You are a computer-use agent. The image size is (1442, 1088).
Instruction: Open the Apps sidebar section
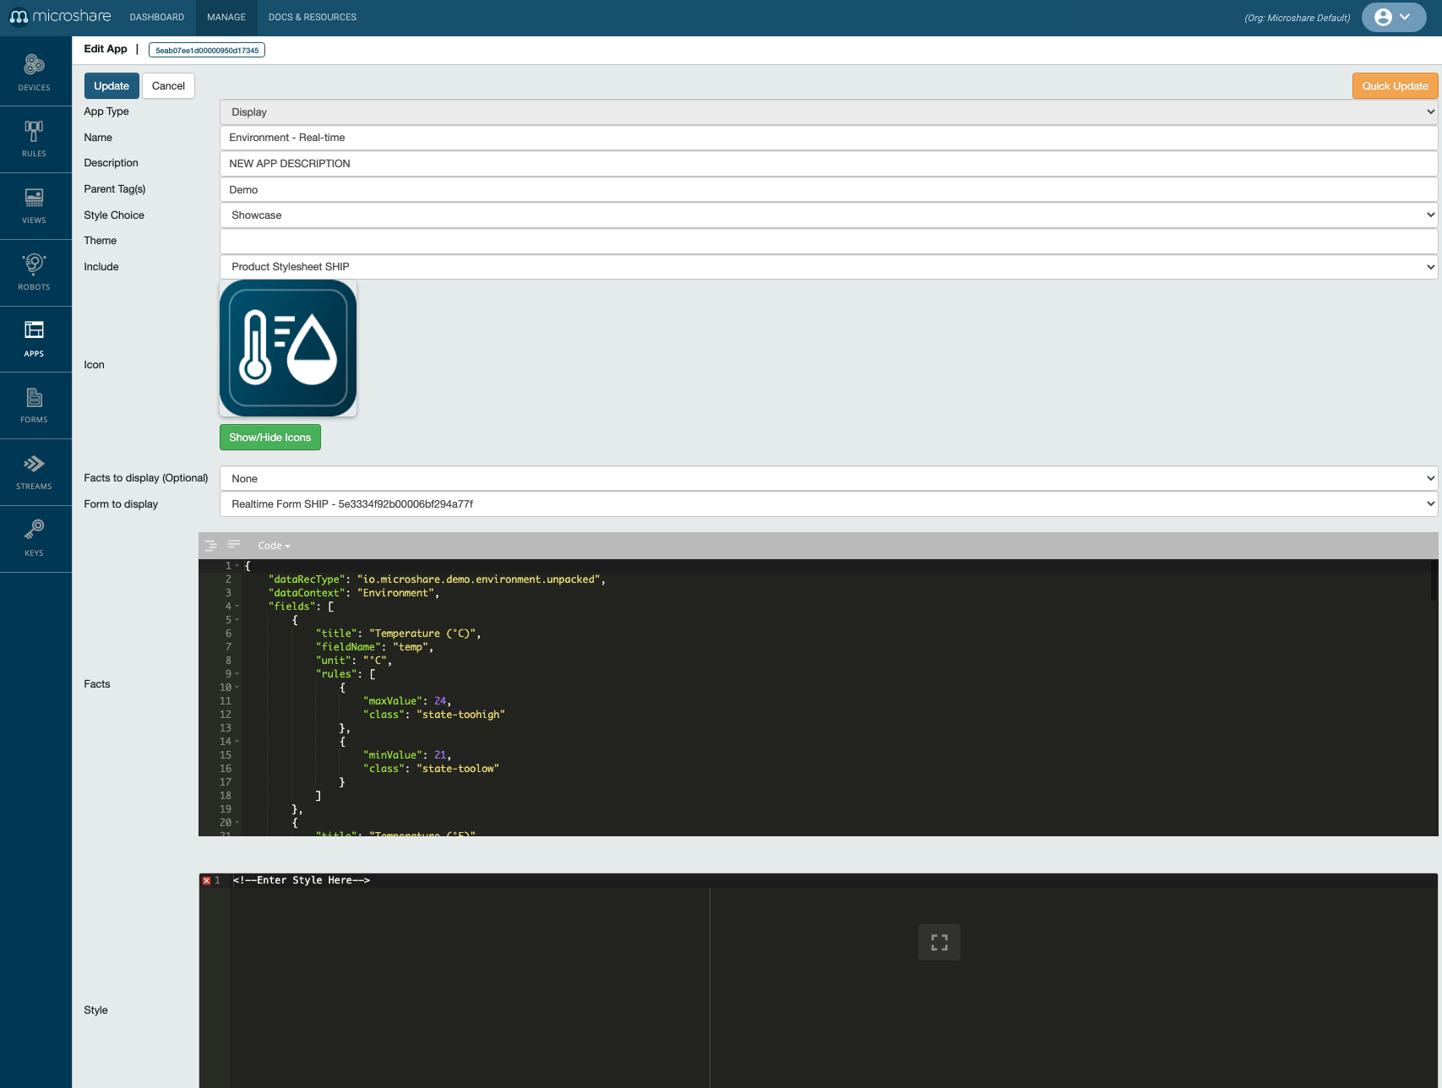point(35,340)
